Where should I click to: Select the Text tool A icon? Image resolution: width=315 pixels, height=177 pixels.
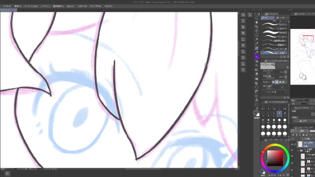point(256,100)
